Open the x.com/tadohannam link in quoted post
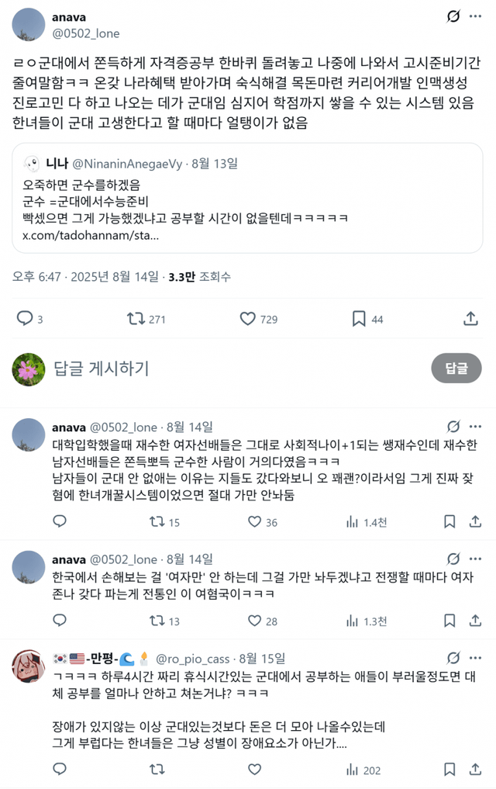This screenshot has height=789, width=496. point(91,234)
